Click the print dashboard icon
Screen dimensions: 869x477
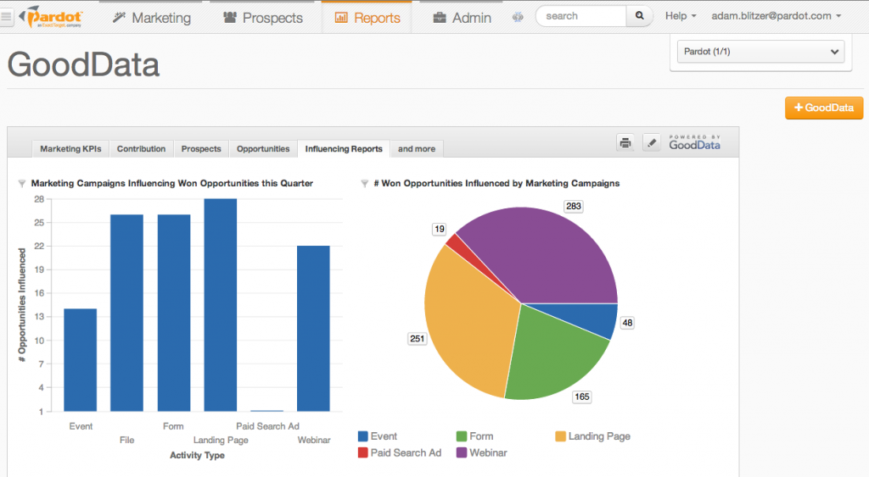[x=625, y=142]
